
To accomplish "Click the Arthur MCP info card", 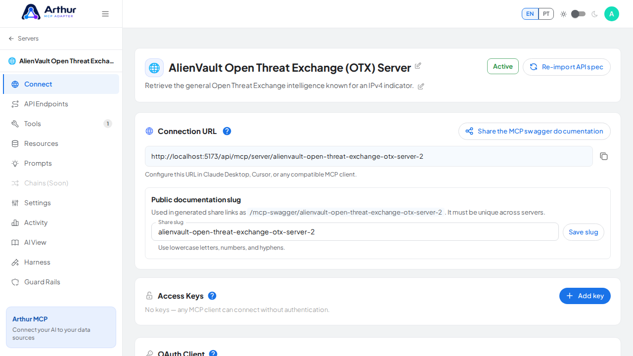I will pyautogui.click(x=61, y=327).
